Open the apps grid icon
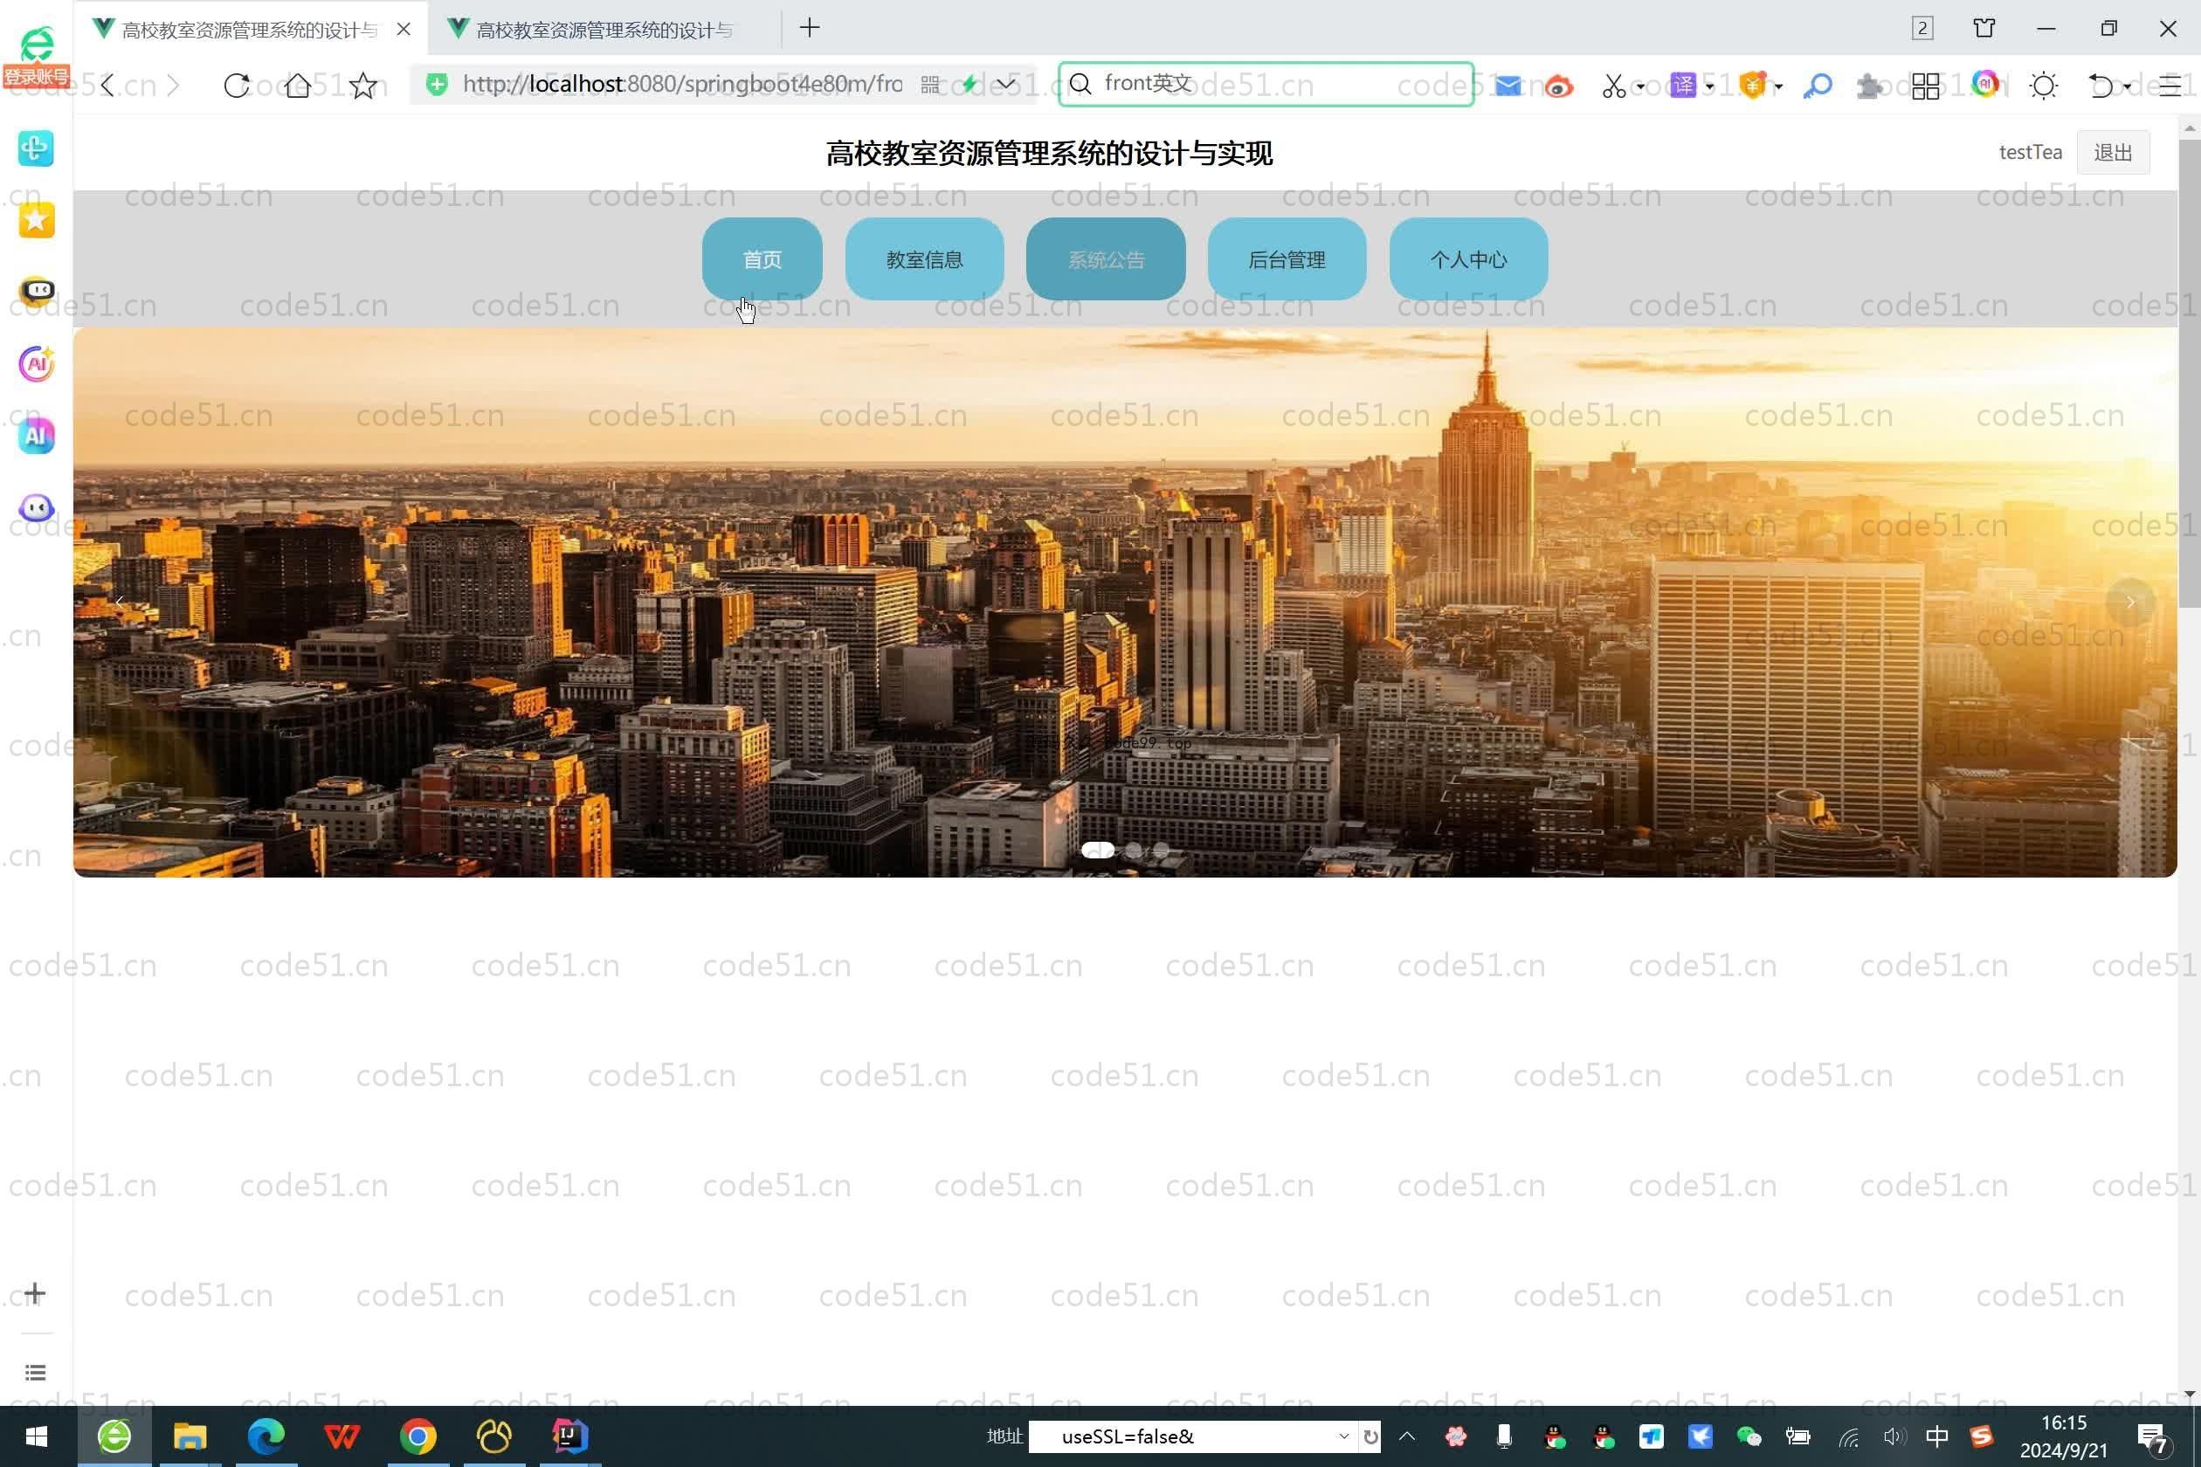The image size is (2201, 1467). click(x=1926, y=86)
